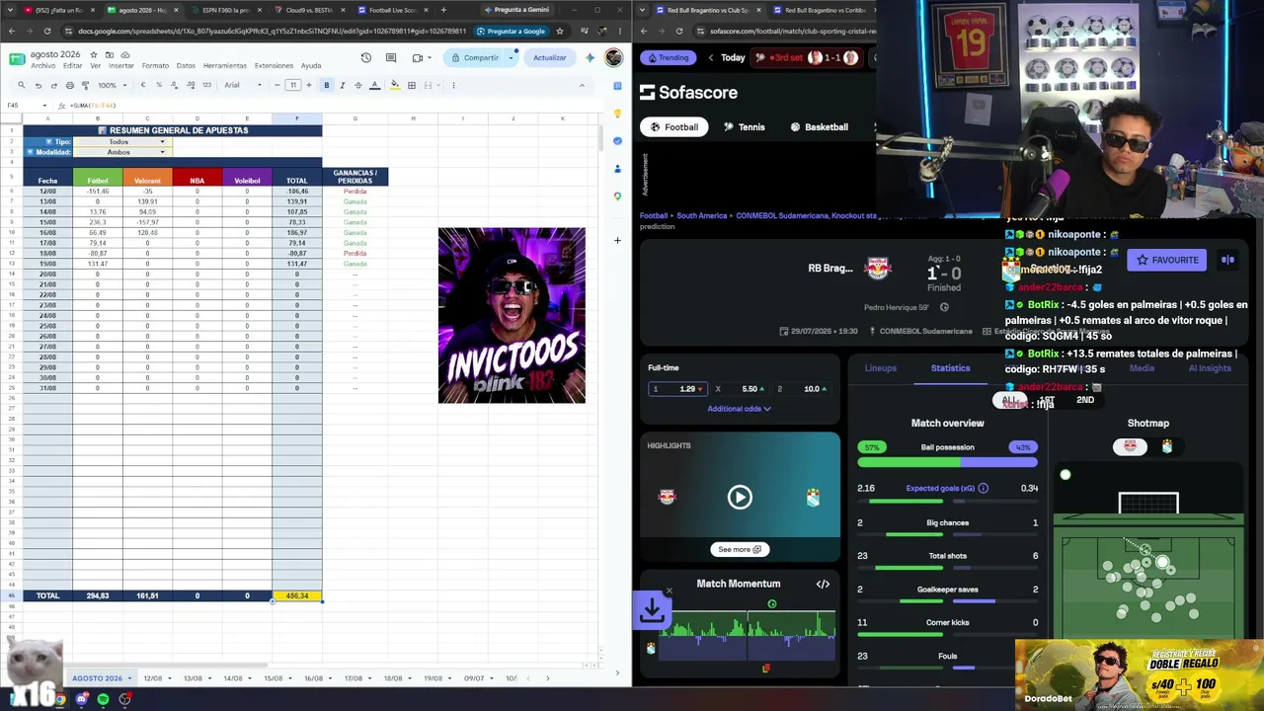Screen dimensions: 1264x711
Task: Open Formato menu in Sheets
Action: coord(155,66)
